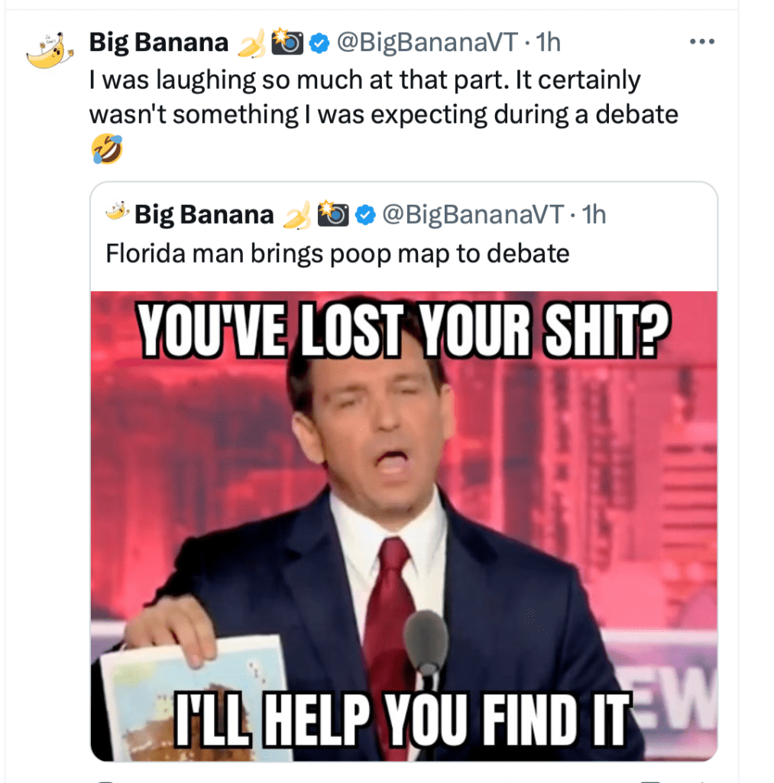Click the banana emoji beside the main author name

click(249, 44)
